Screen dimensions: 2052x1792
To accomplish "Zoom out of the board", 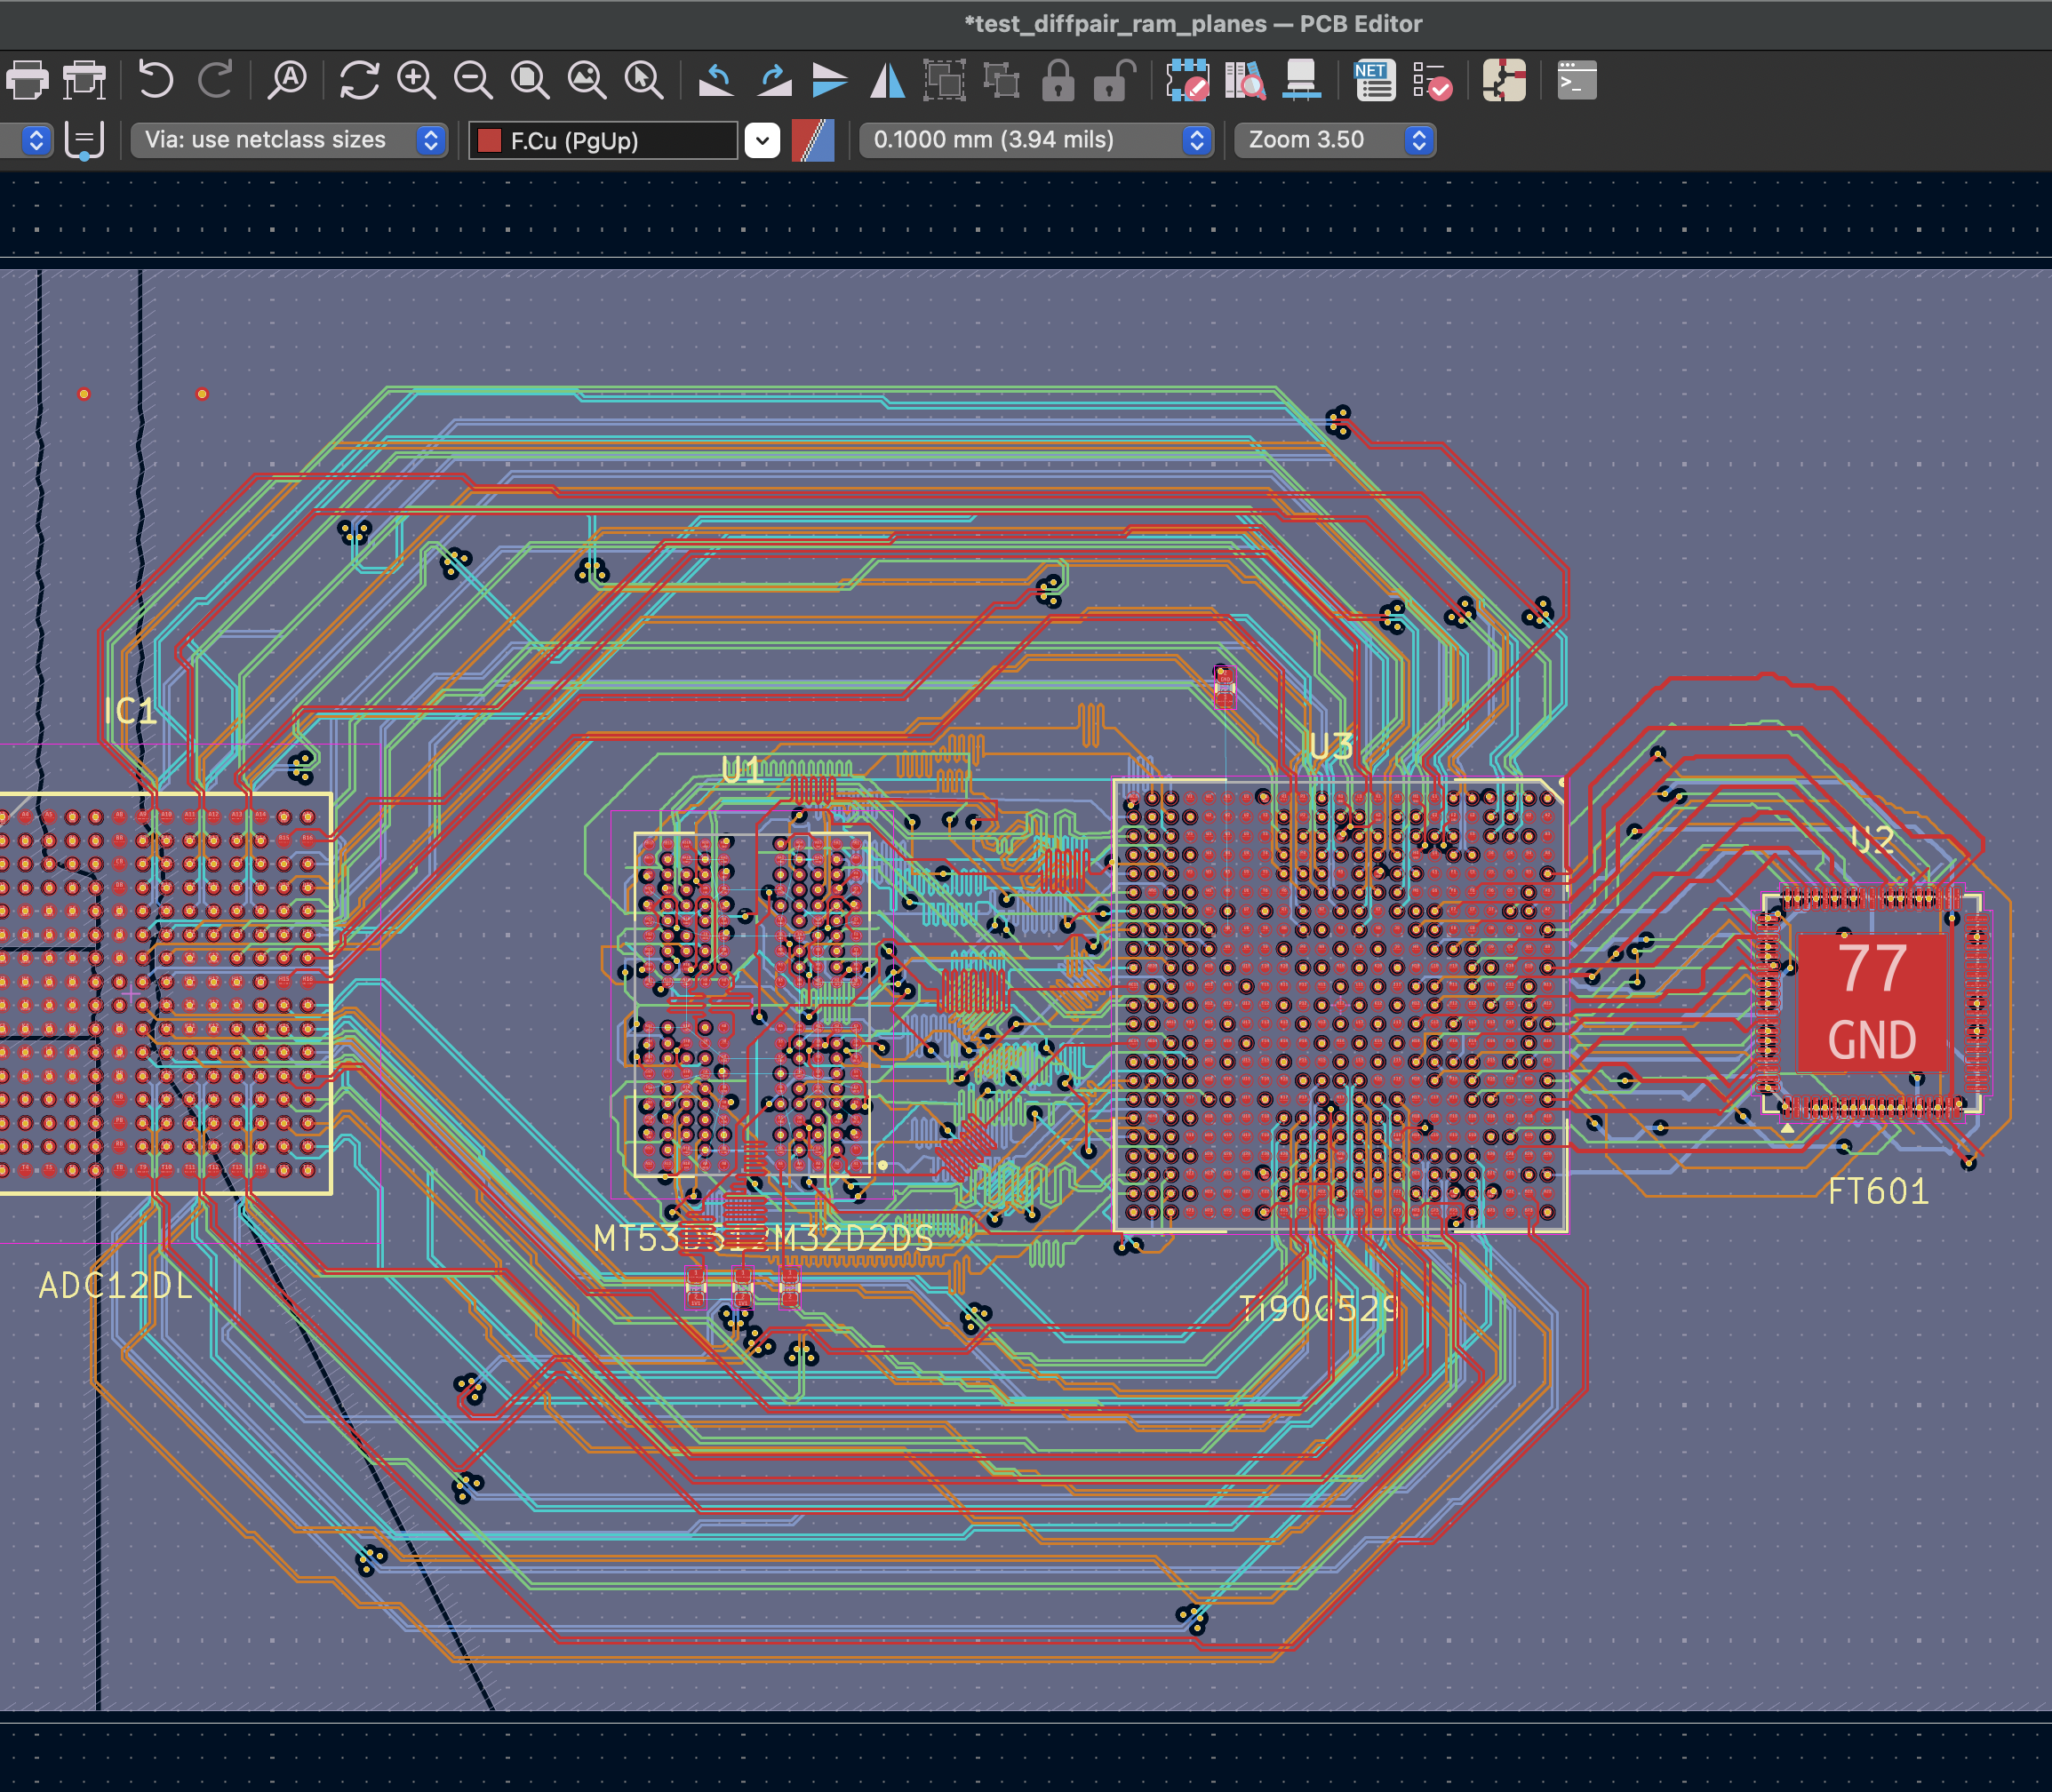I will [x=473, y=80].
